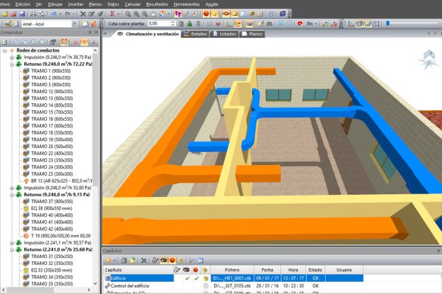Expand the Impulsión 39,75 Pa tree node
Image resolution: width=442 pixels, height=294 pixels.
11,58
